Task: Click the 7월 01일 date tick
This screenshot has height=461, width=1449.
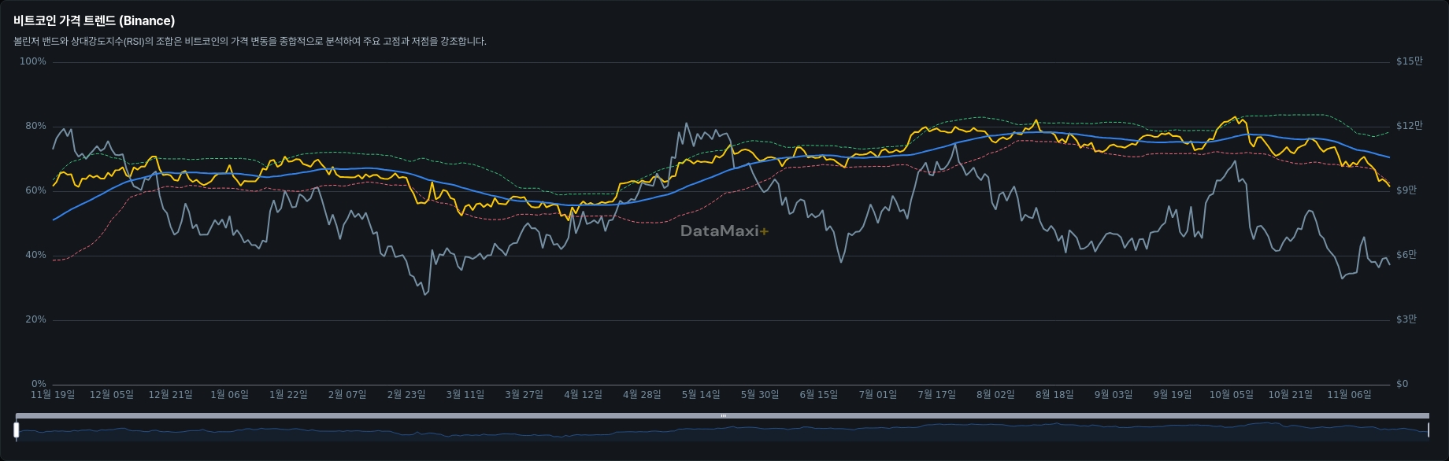Action: pyautogui.click(x=877, y=395)
